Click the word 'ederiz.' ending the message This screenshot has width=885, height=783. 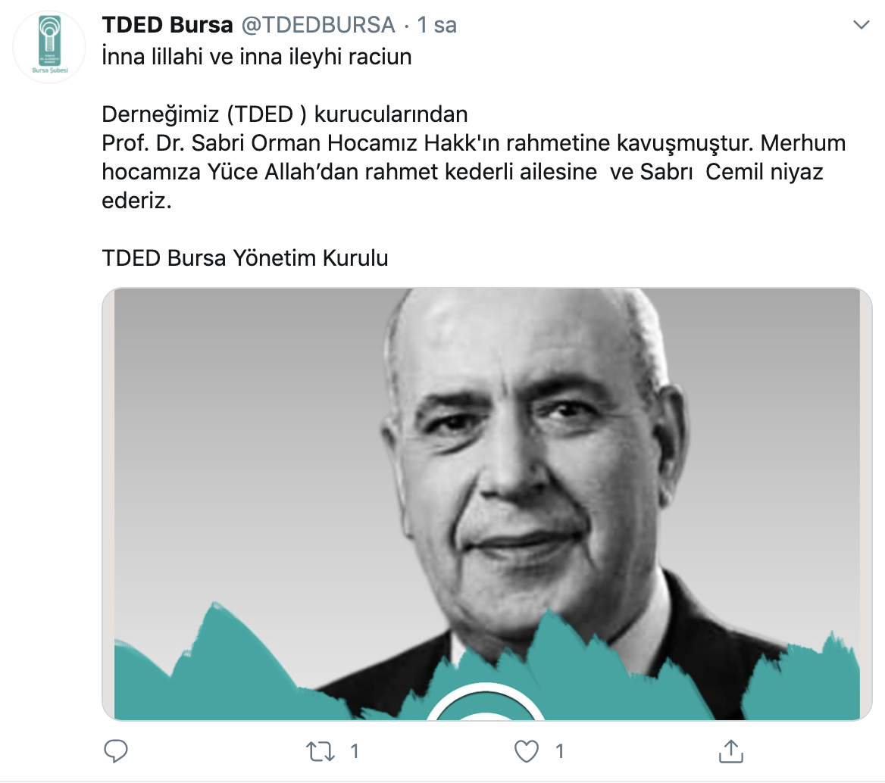coord(136,200)
